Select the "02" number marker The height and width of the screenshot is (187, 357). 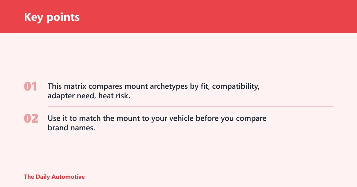coord(31,119)
